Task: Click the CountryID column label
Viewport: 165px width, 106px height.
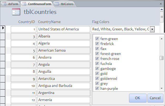Action: tap(27, 22)
